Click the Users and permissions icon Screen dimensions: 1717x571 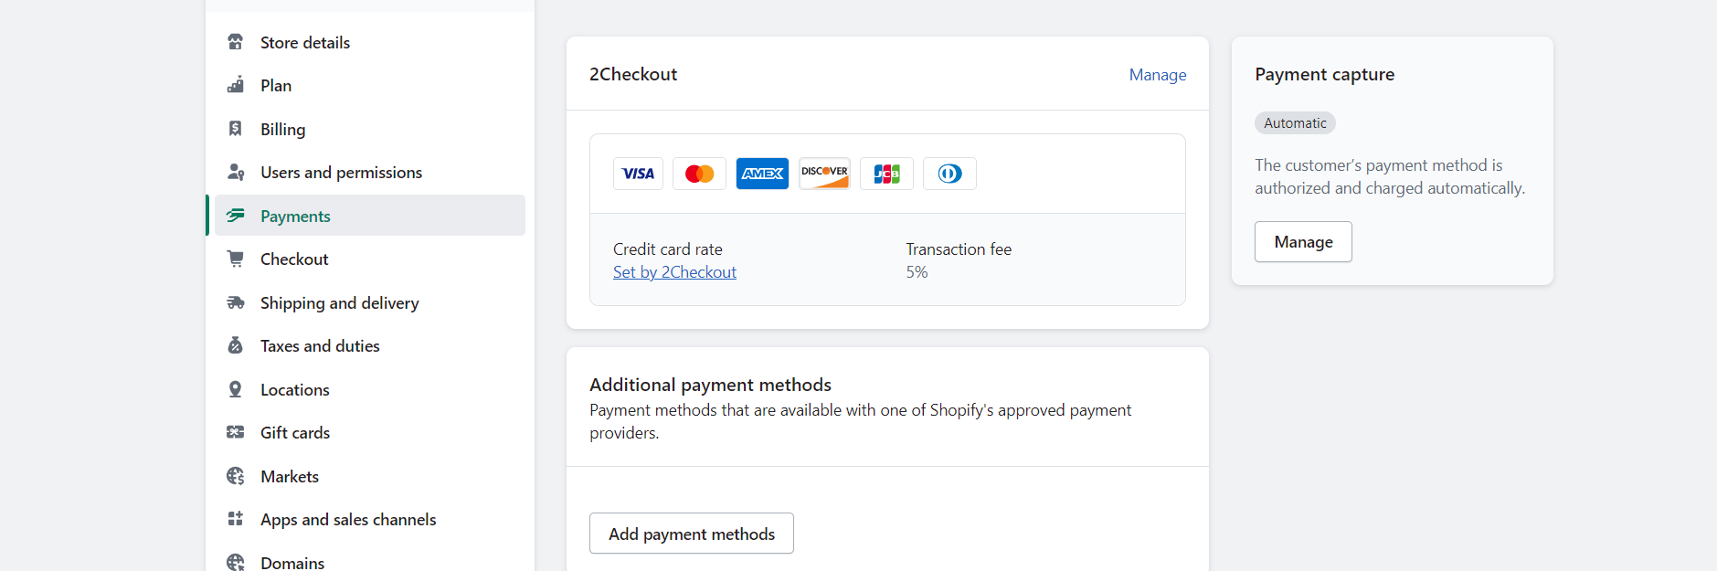[236, 172]
